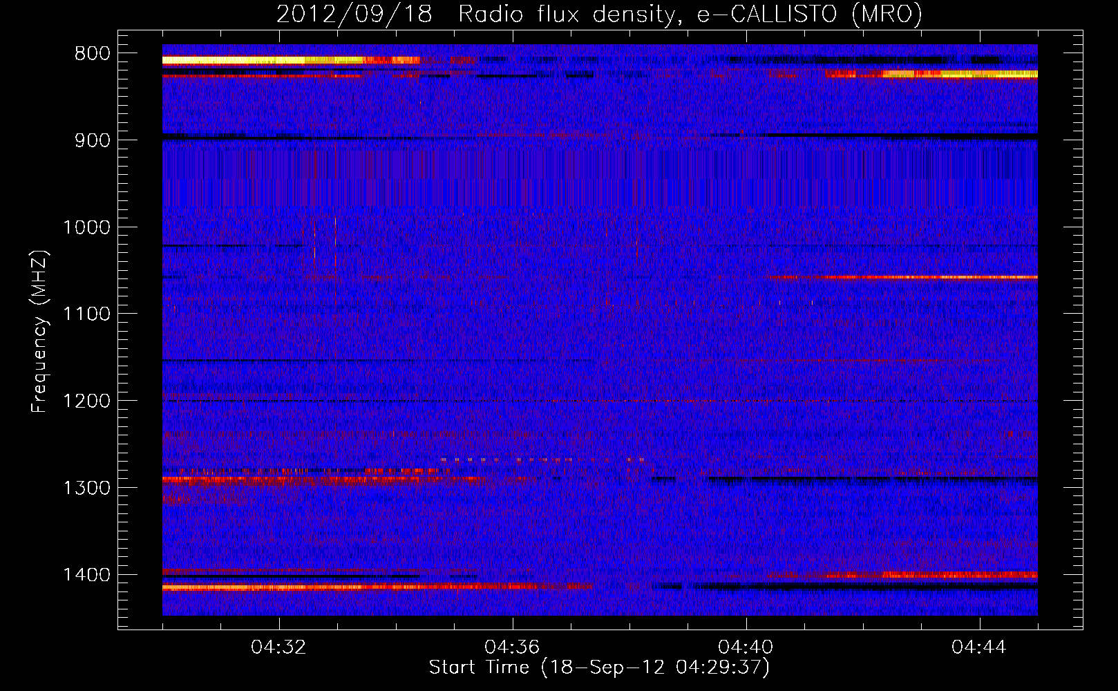Click the 900 frequency tick label
This screenshot has height=691, width=1118.
[92, 140]
